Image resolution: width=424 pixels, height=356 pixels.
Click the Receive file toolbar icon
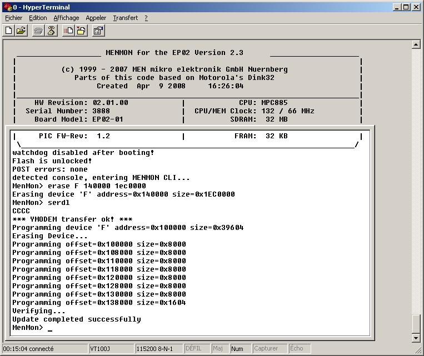pos(81,31)
